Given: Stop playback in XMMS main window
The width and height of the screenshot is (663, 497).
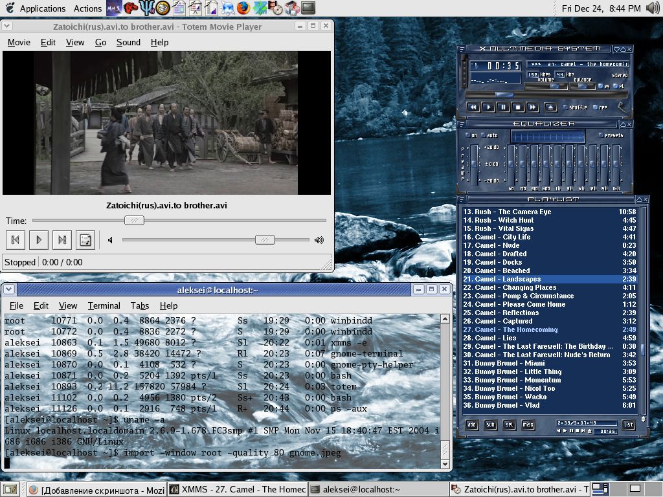Looking at the screenshot, I should [x=517, y=107].
